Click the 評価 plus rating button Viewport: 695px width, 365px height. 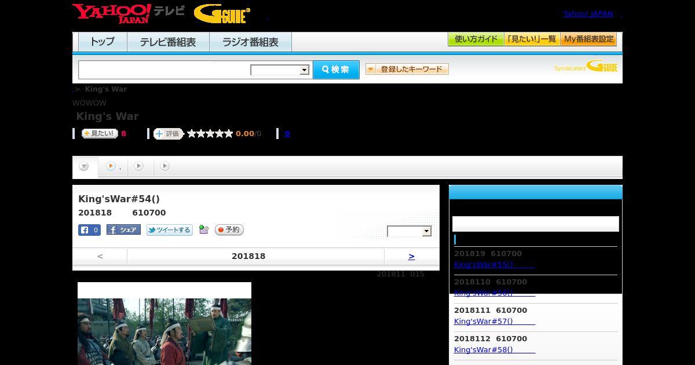[x=168, y=134]
